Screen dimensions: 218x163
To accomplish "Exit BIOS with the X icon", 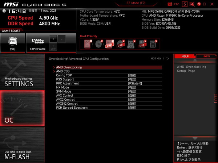I will coord(212,4).
